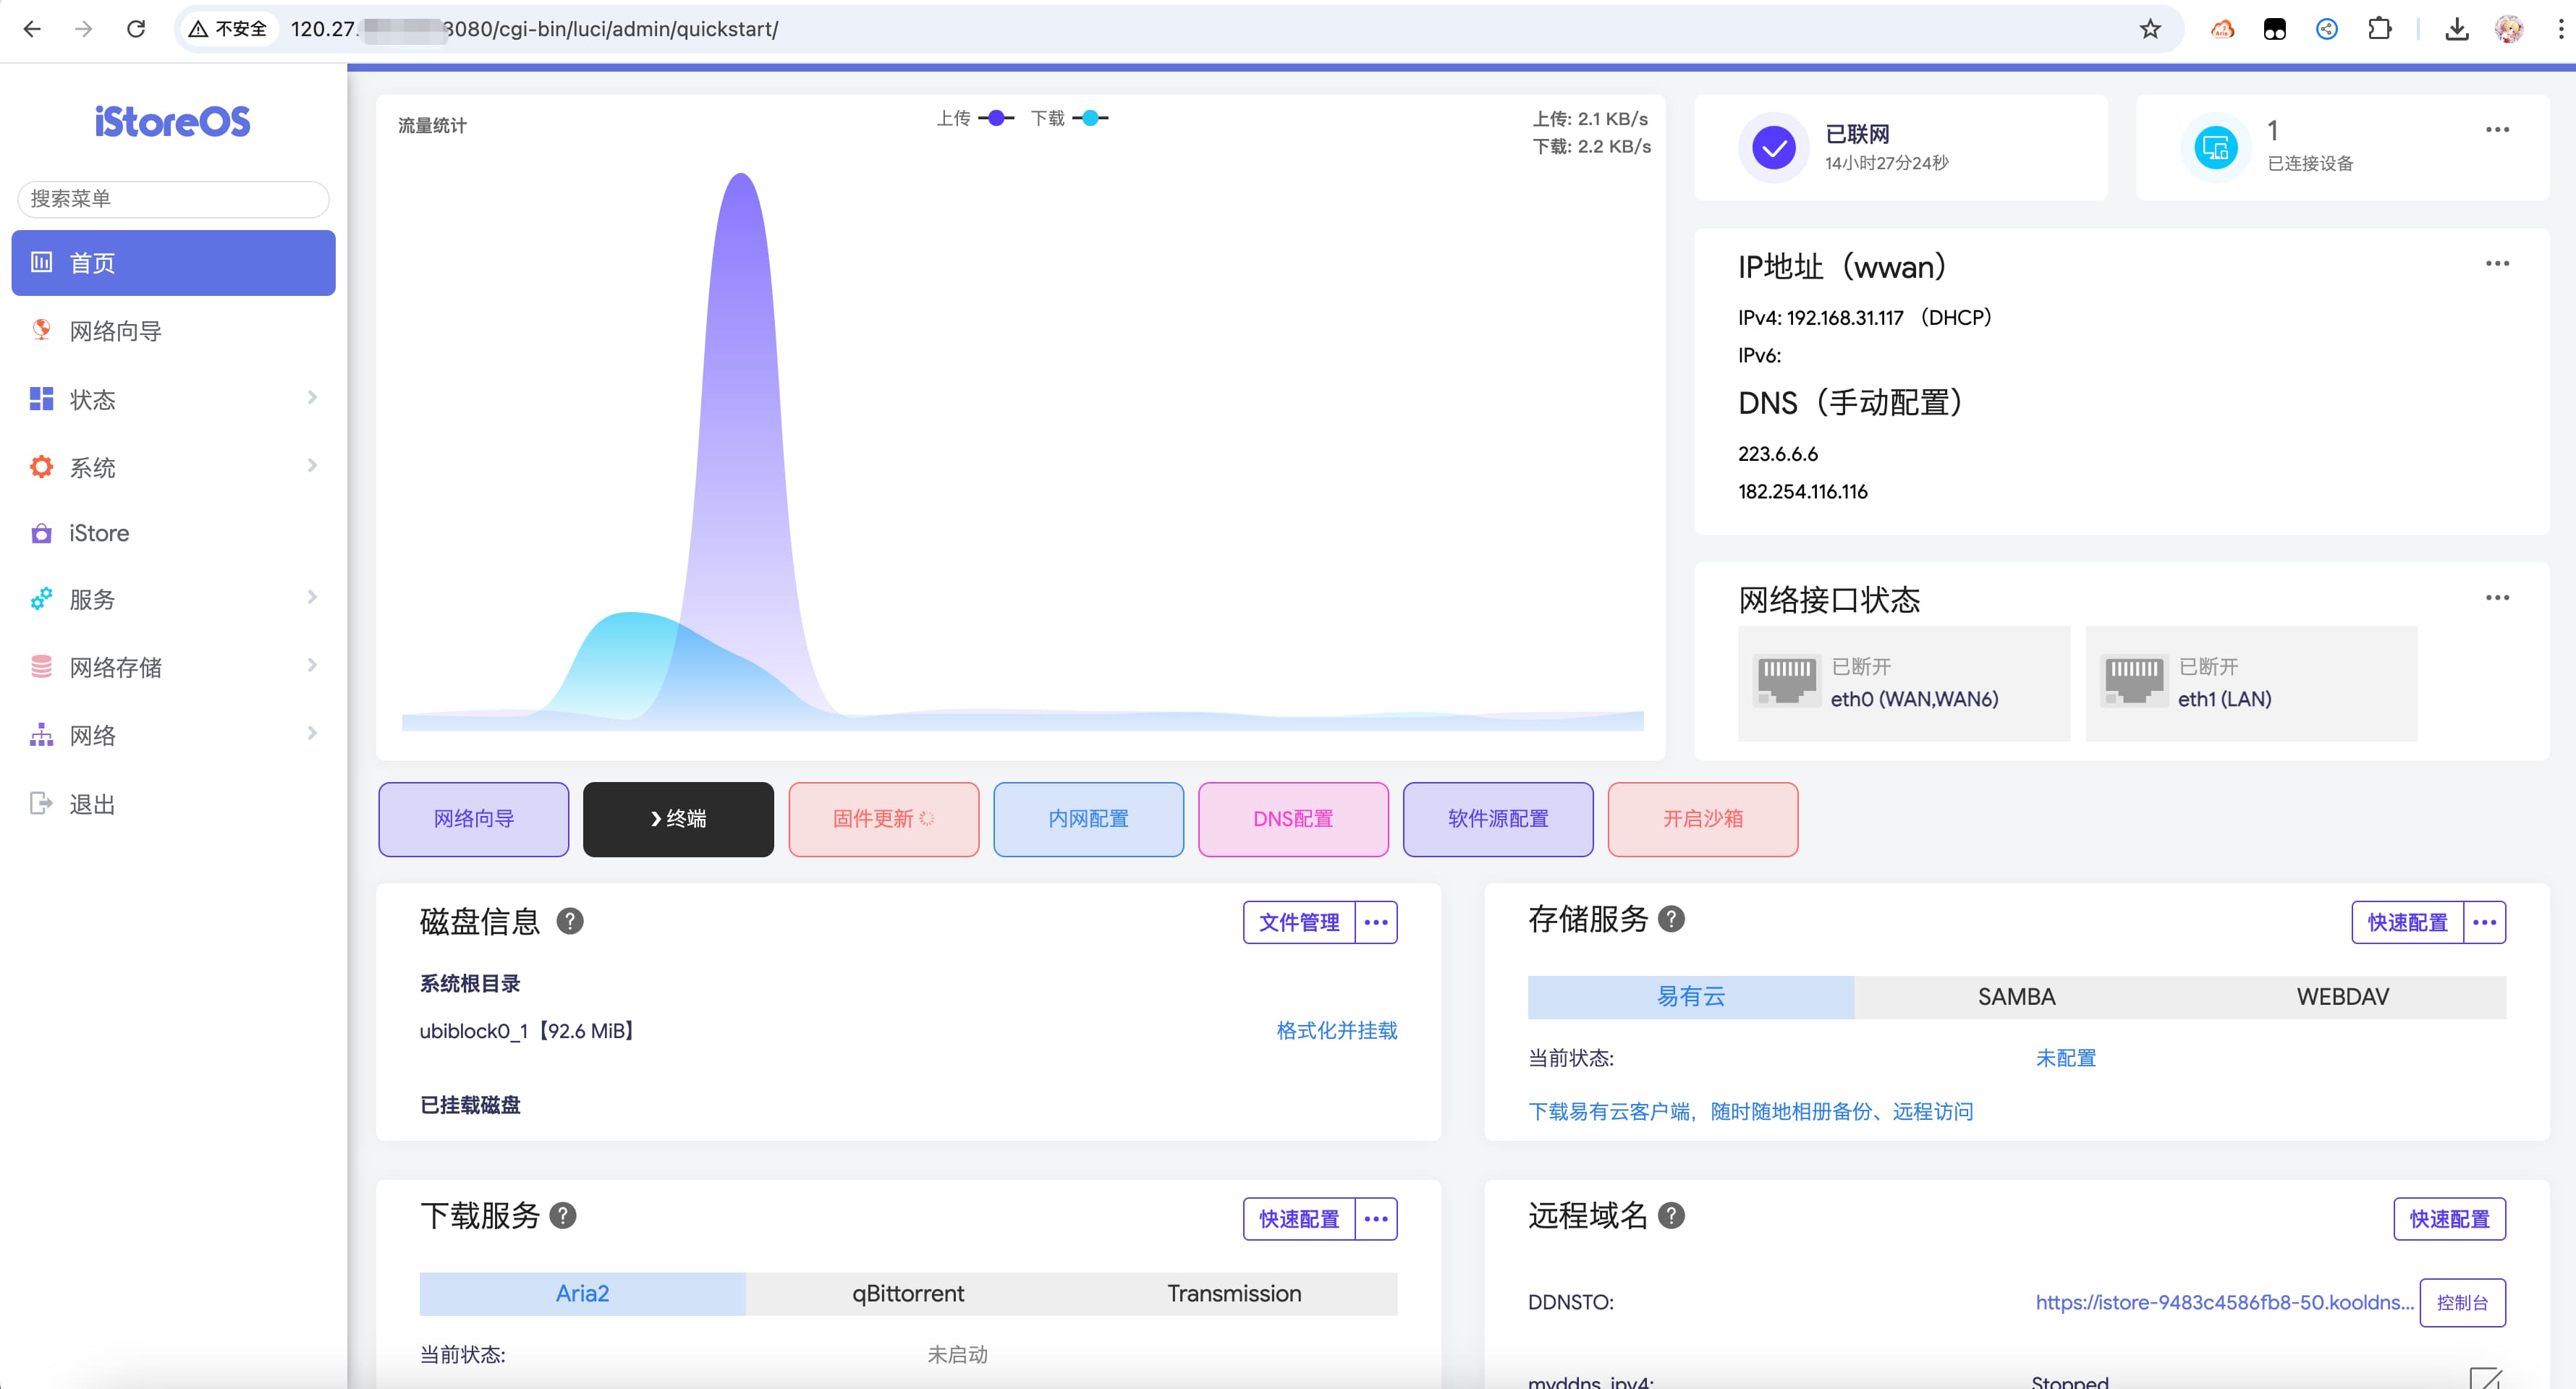Click bookmark star in address bar
Viewport: 2576px width, 1389px height.
coord(2150,29)
